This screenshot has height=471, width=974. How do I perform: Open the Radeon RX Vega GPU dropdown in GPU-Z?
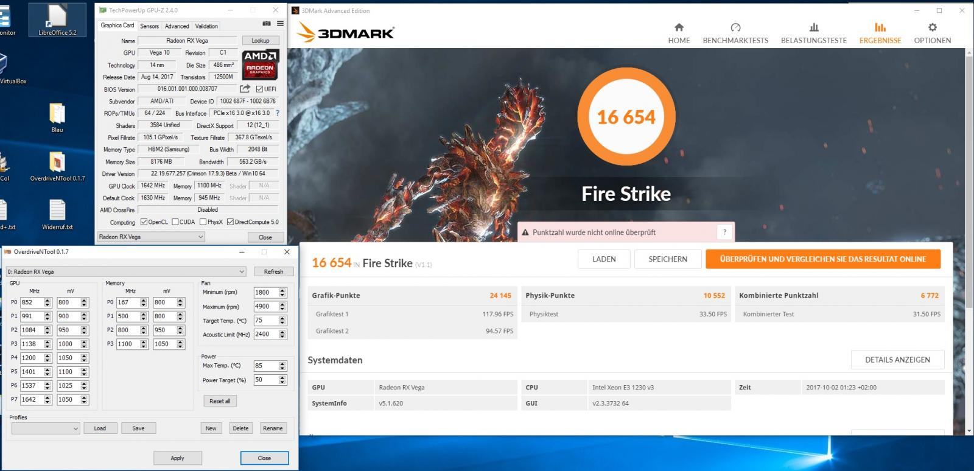tap(151, 237)
